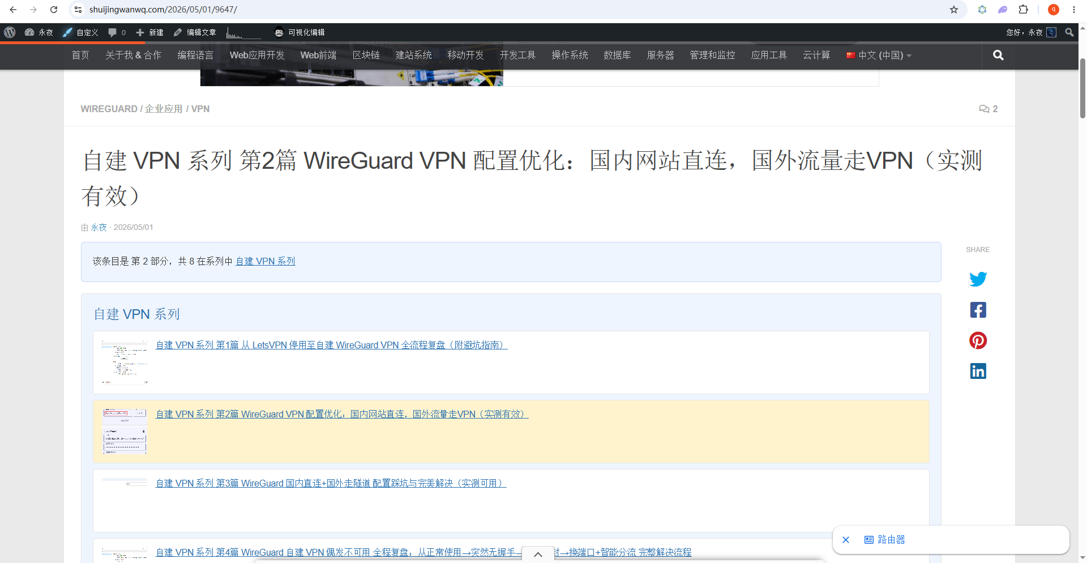This screenshot has height=563, width=1087.
Task: Share the article on Facebook
Action: [978, 310]
